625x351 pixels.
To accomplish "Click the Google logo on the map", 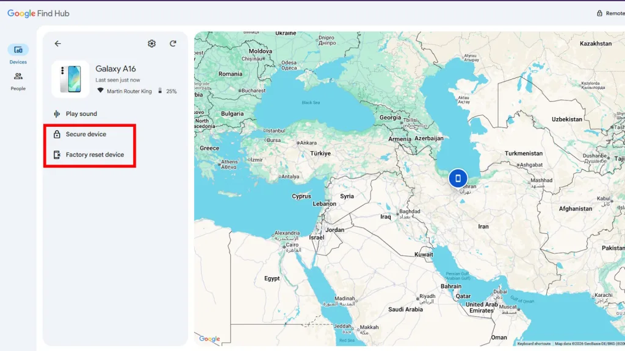I will [209, 338].
